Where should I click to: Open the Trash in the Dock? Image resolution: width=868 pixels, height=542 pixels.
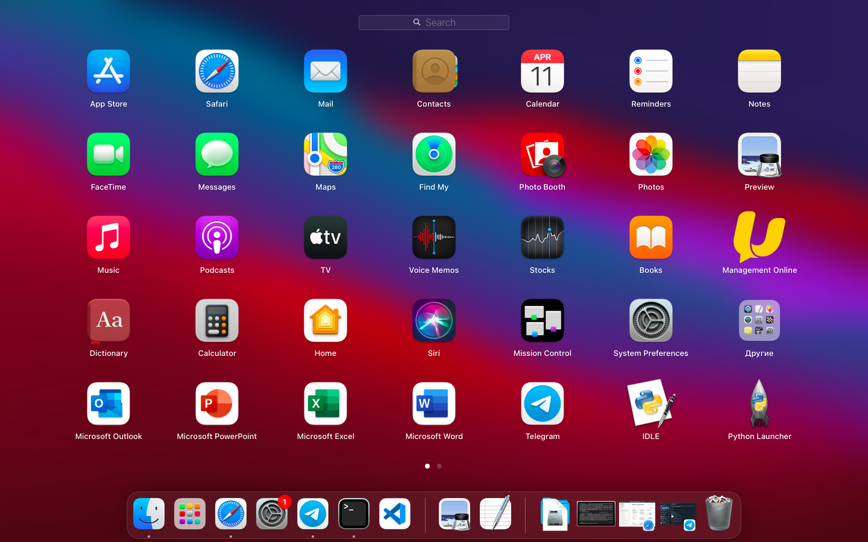[719, 513]
